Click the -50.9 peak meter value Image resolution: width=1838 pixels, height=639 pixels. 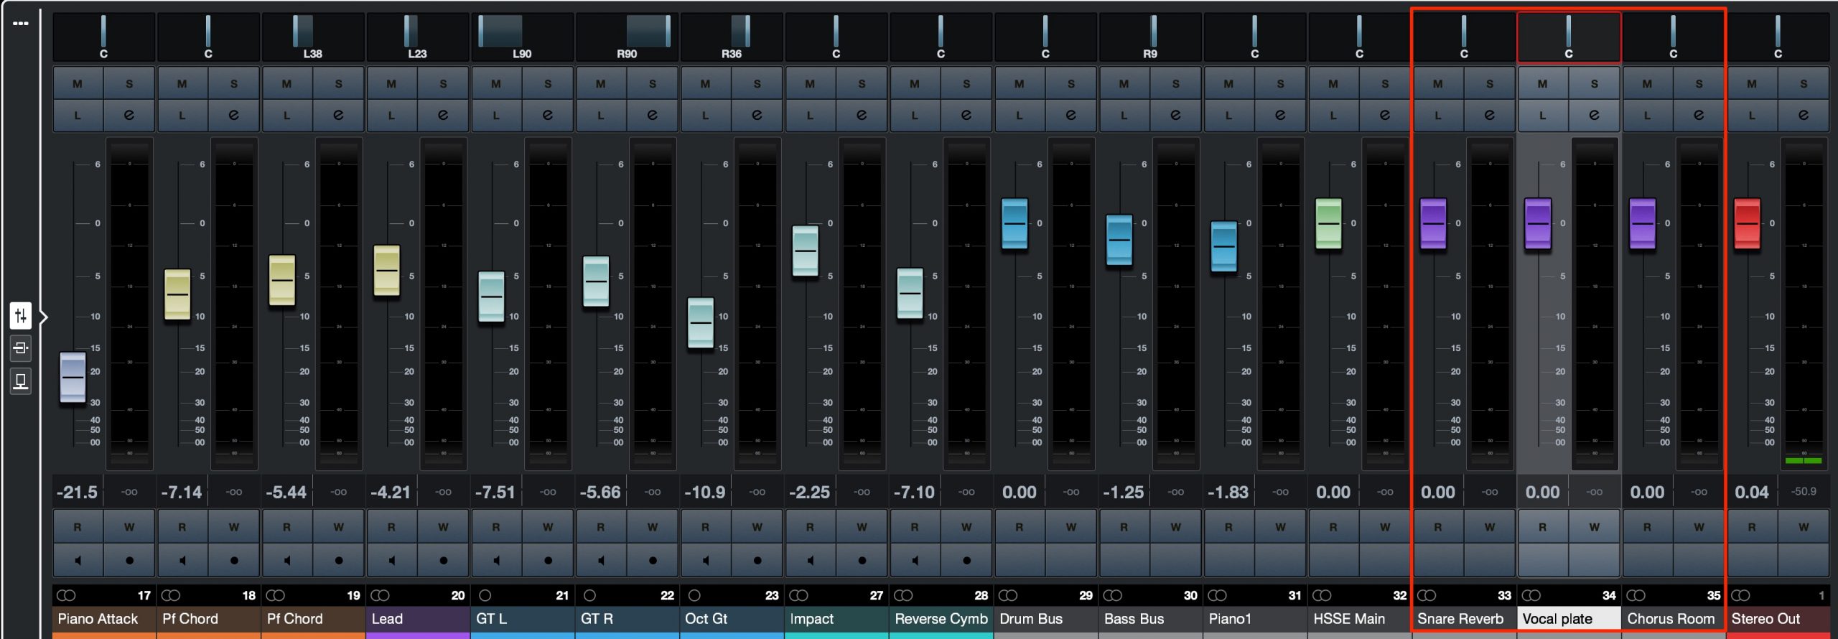click(1804, 493)
